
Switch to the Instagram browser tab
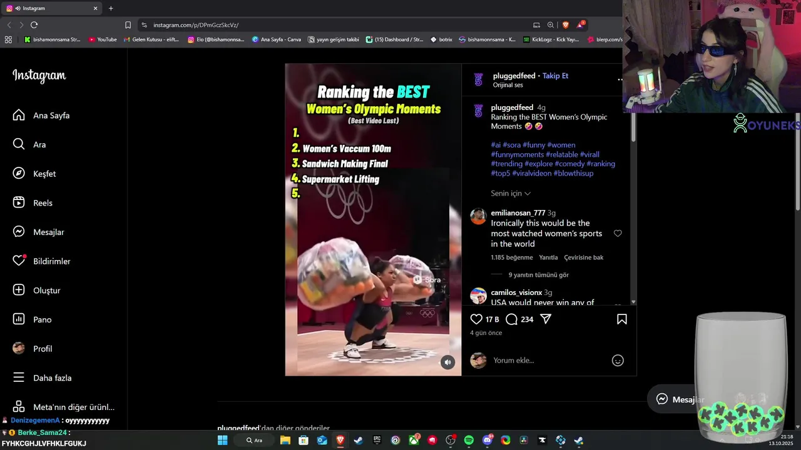[x=51, y=8]
